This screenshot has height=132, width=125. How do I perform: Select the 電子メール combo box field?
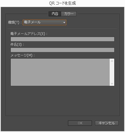coord(45,22)
